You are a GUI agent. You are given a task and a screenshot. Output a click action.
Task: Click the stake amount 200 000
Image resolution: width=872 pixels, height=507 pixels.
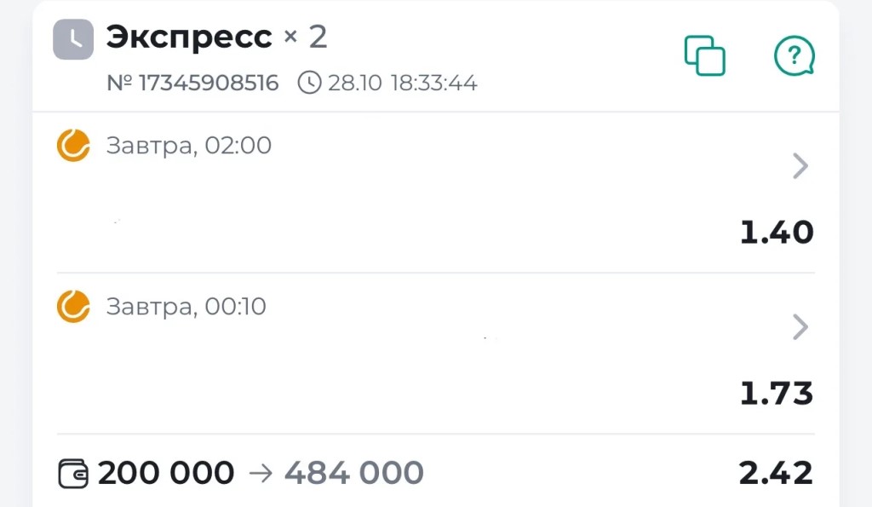tap(166, 473)
